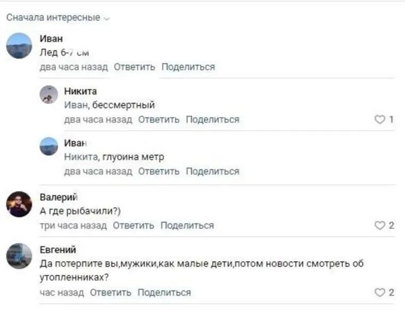Reply to Валерий's 'А где рыбачили?' comment

[x=134, y=226]
